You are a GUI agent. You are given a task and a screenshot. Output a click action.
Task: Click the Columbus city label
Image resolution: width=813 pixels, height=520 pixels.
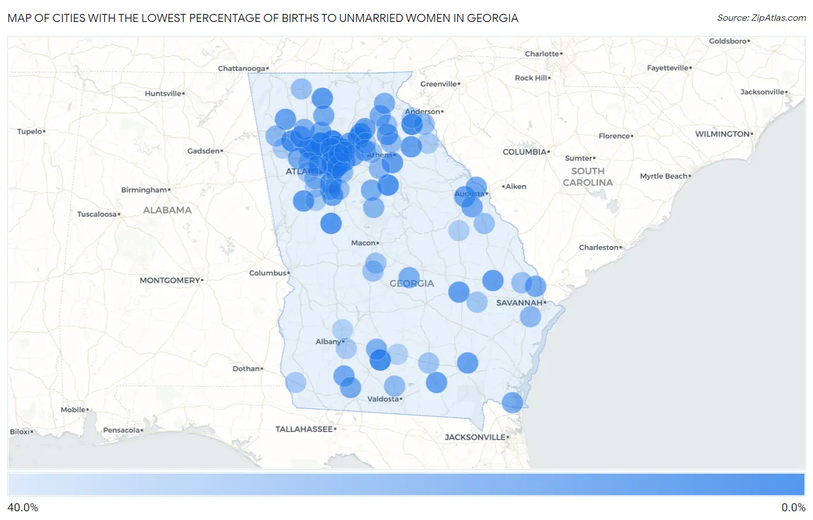coord(268,272)
